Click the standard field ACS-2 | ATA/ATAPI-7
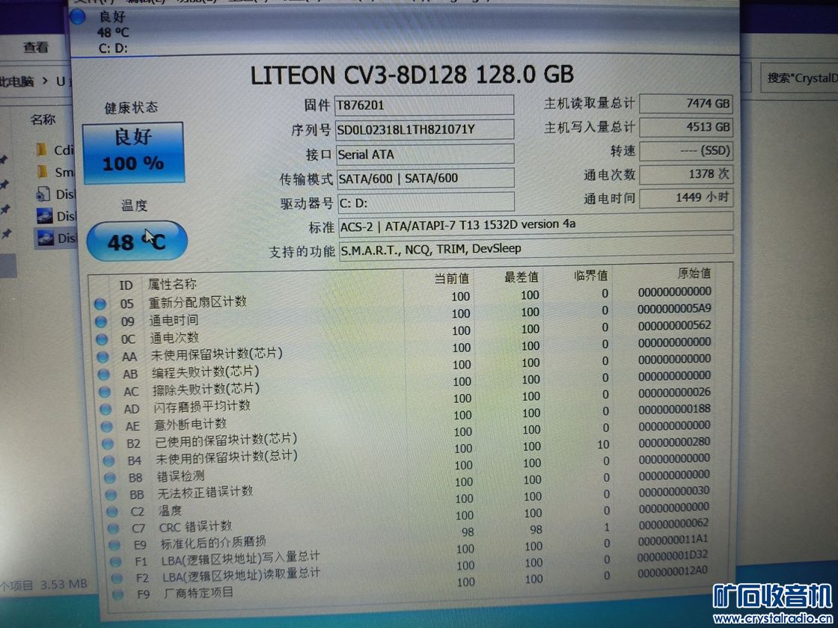Viewport: 838px width, 628px height. [x=536, y=224]
